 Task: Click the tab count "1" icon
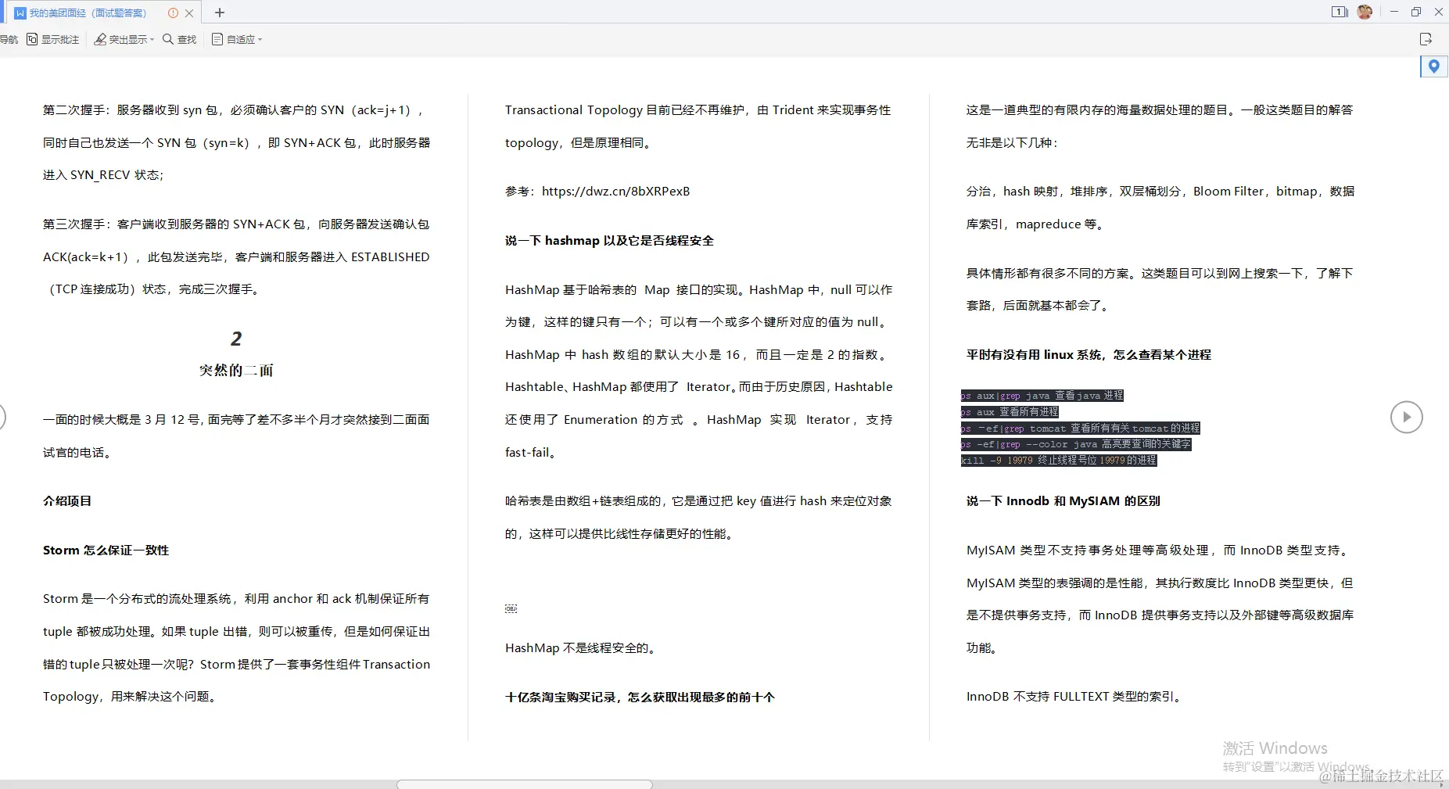pyautogui.click(x=1339, y=12)
